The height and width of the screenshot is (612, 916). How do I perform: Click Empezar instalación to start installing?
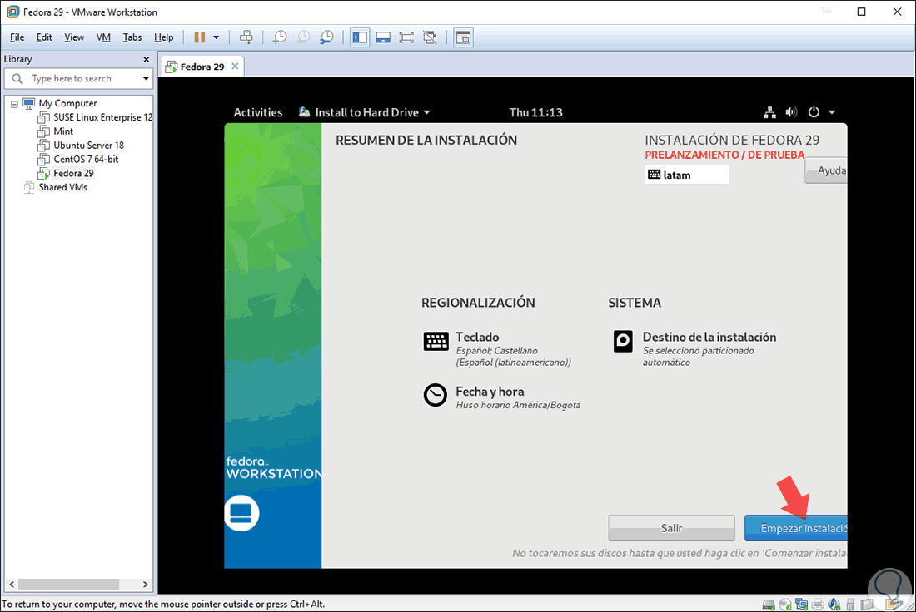pos(797,527)
